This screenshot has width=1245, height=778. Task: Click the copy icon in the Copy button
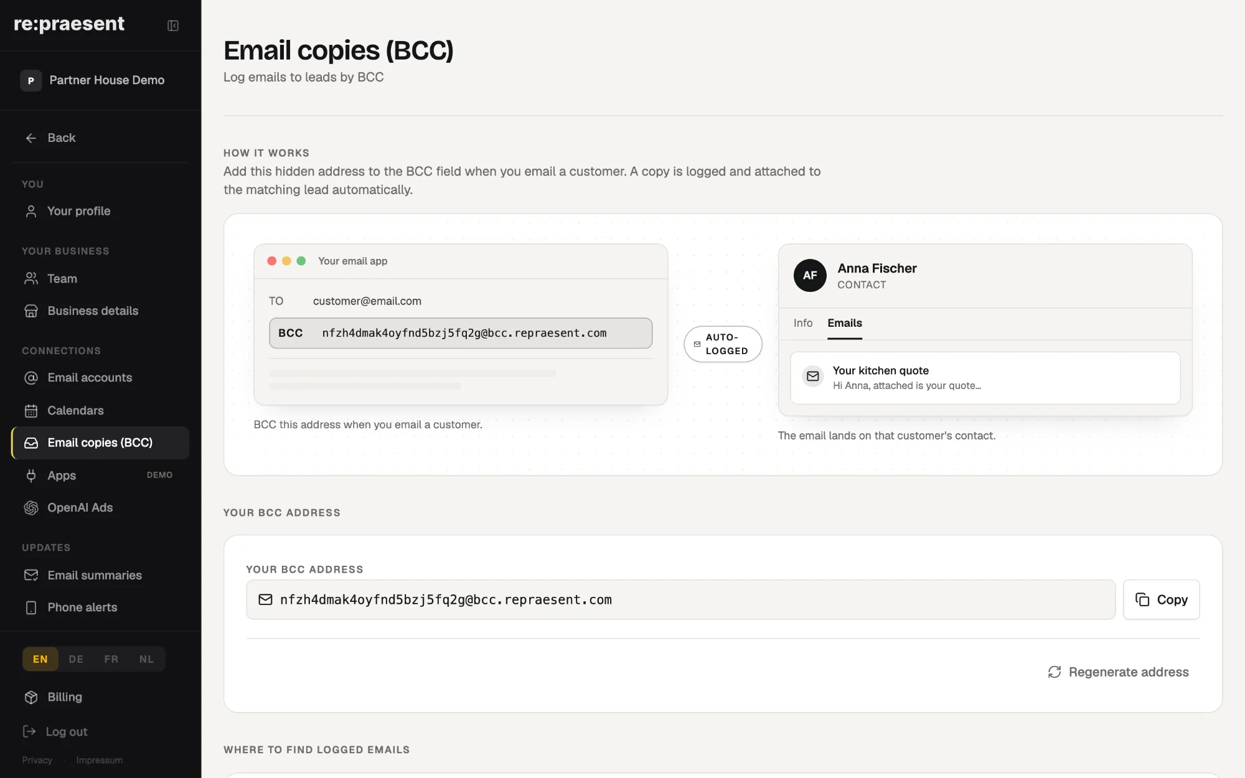tap(1142, 599)
